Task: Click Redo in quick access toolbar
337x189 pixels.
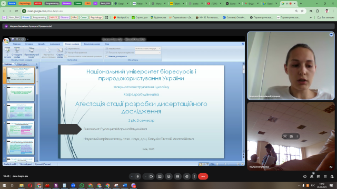Action: pyautogui.click(x=22, y=39)
